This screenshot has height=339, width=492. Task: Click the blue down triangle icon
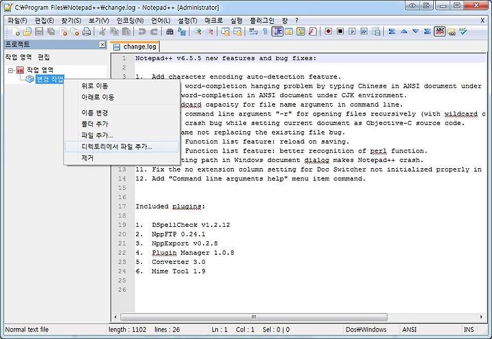(x=415, y=31)
